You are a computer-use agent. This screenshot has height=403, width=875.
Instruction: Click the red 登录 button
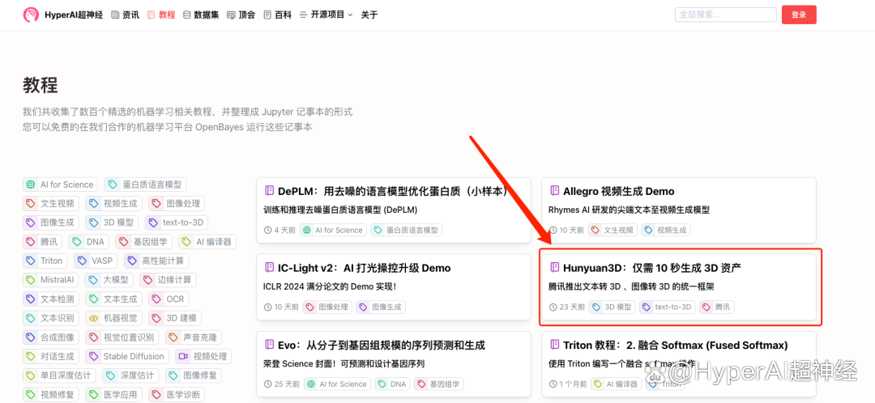799,15
